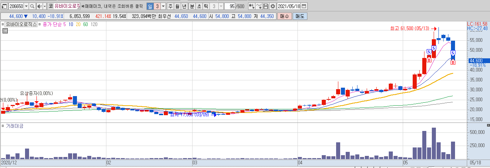Select the magenta 5-day moving average legend
The image size is (490, 168).
(x=65, y=24)
